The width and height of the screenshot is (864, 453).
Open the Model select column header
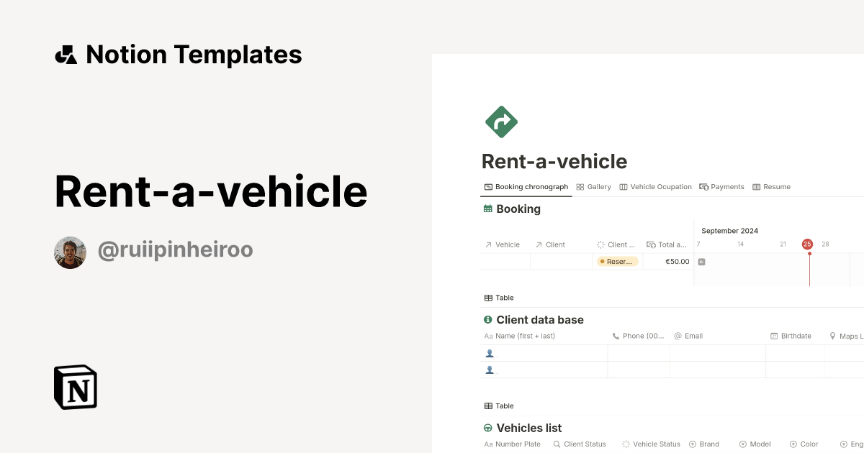point(755,444)
